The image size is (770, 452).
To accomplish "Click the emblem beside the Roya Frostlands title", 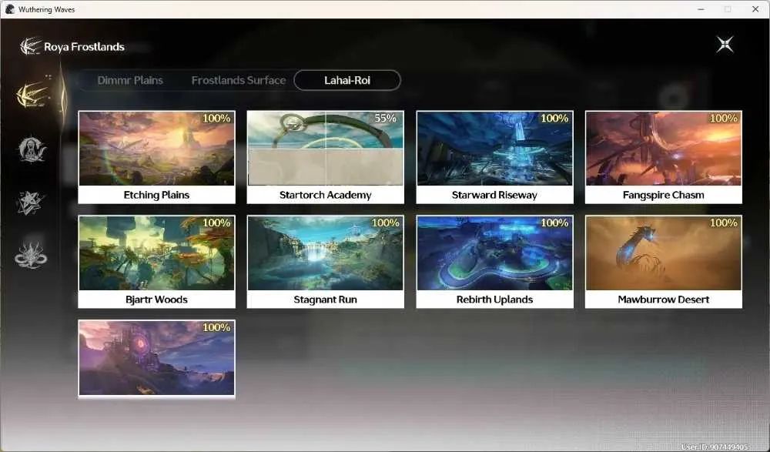I will [30, 47].
